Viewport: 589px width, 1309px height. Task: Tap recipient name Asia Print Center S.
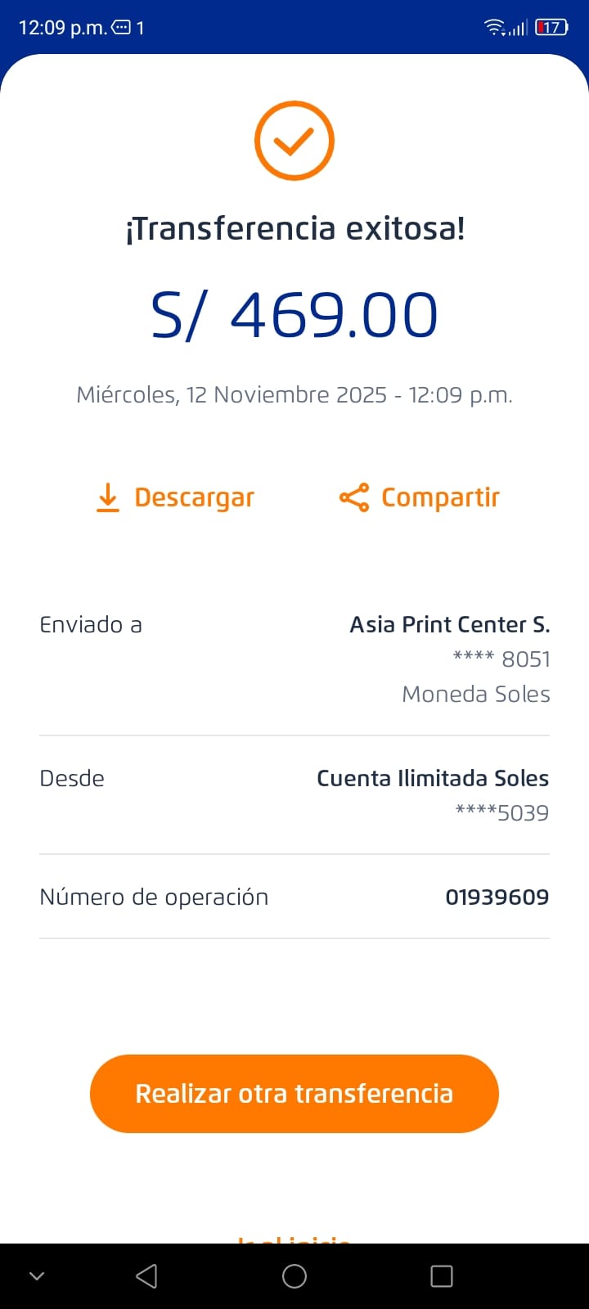coord(449,625)
